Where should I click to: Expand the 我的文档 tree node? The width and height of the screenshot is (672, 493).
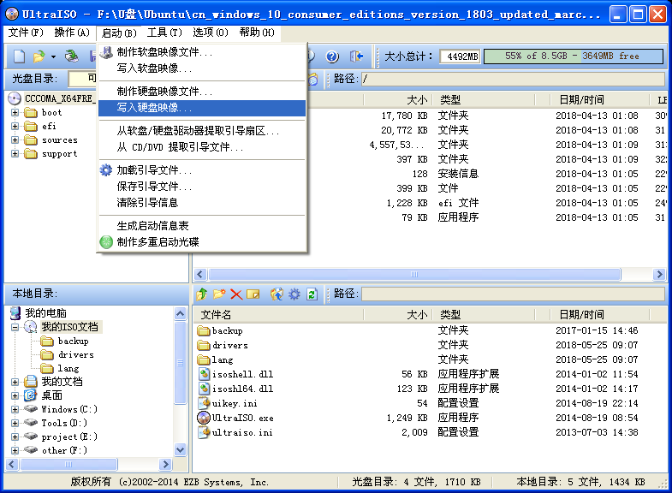(15, 382)
